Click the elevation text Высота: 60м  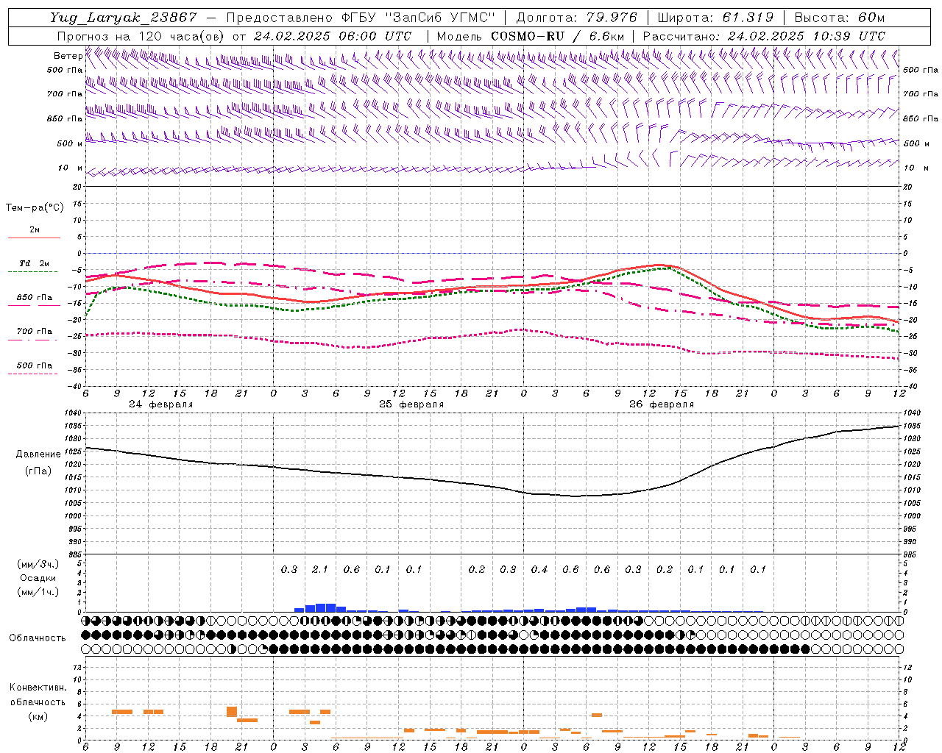pos(840,18)
